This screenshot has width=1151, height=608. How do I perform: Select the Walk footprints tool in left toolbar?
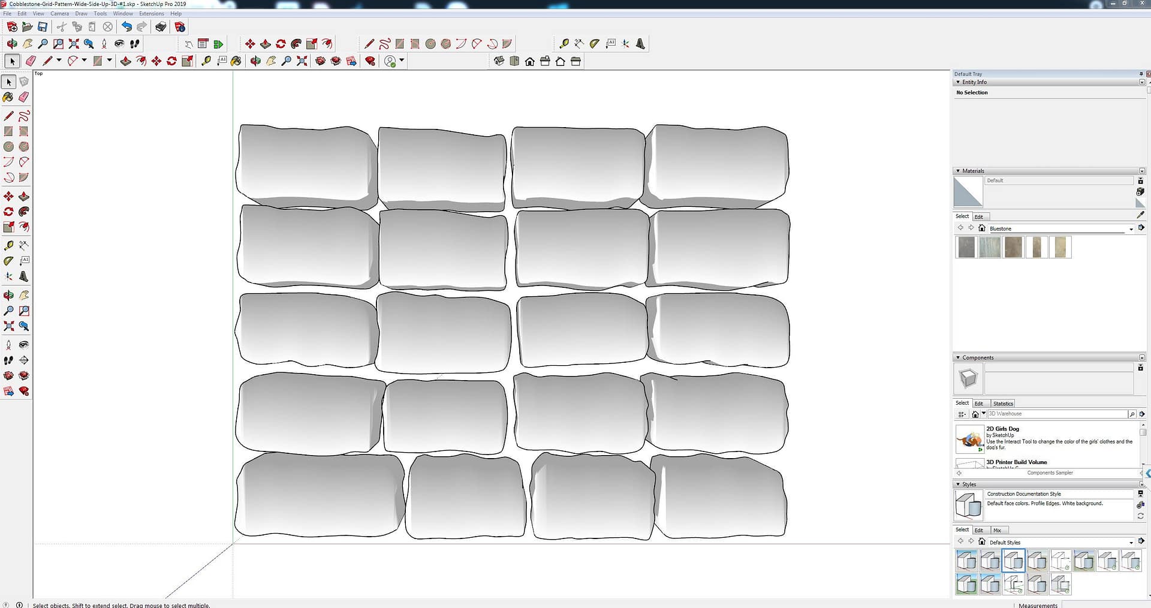(8, 360)
